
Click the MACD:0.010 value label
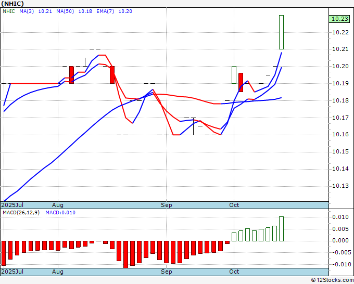click(x=60, y=213)
